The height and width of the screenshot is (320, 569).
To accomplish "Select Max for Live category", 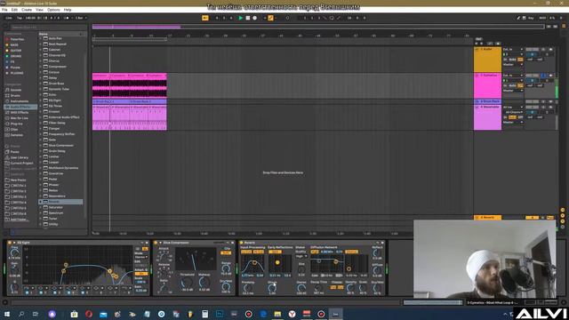I will click(x=19, y=118).
